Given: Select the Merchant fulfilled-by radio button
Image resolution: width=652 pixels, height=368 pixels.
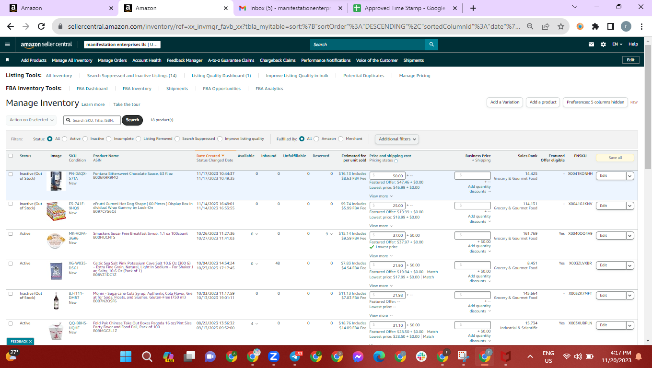Looking at the screenshot, I should tap(341, 139).
